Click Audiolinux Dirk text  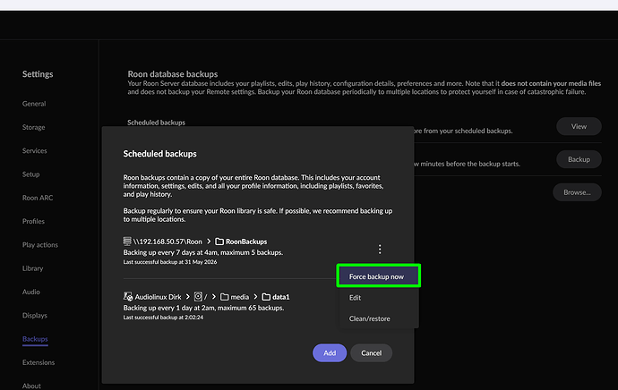pos(158,297)
